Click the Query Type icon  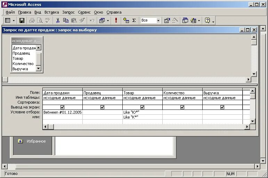point(102,21)
